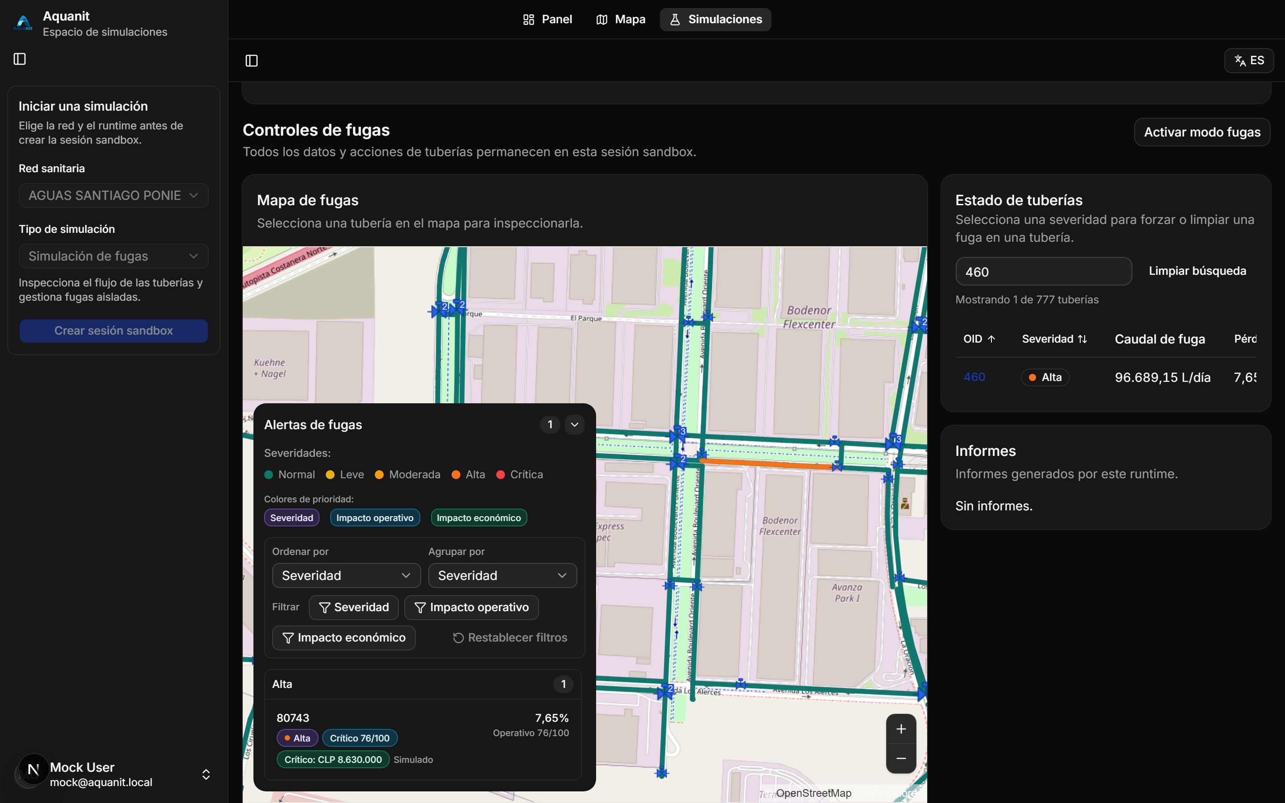
Task: Zoom out on the map
Action: [x=900, y=758]
